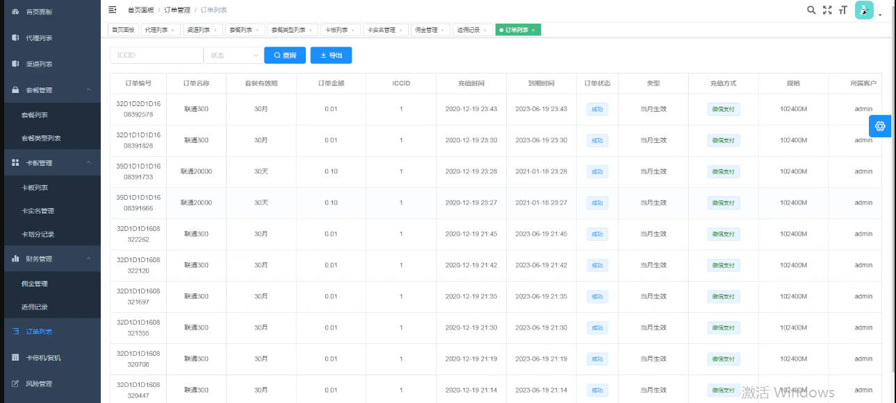Collapse the sidebar with the hamburger icon
The image size is (896, 403).
(x=113, y=10)
